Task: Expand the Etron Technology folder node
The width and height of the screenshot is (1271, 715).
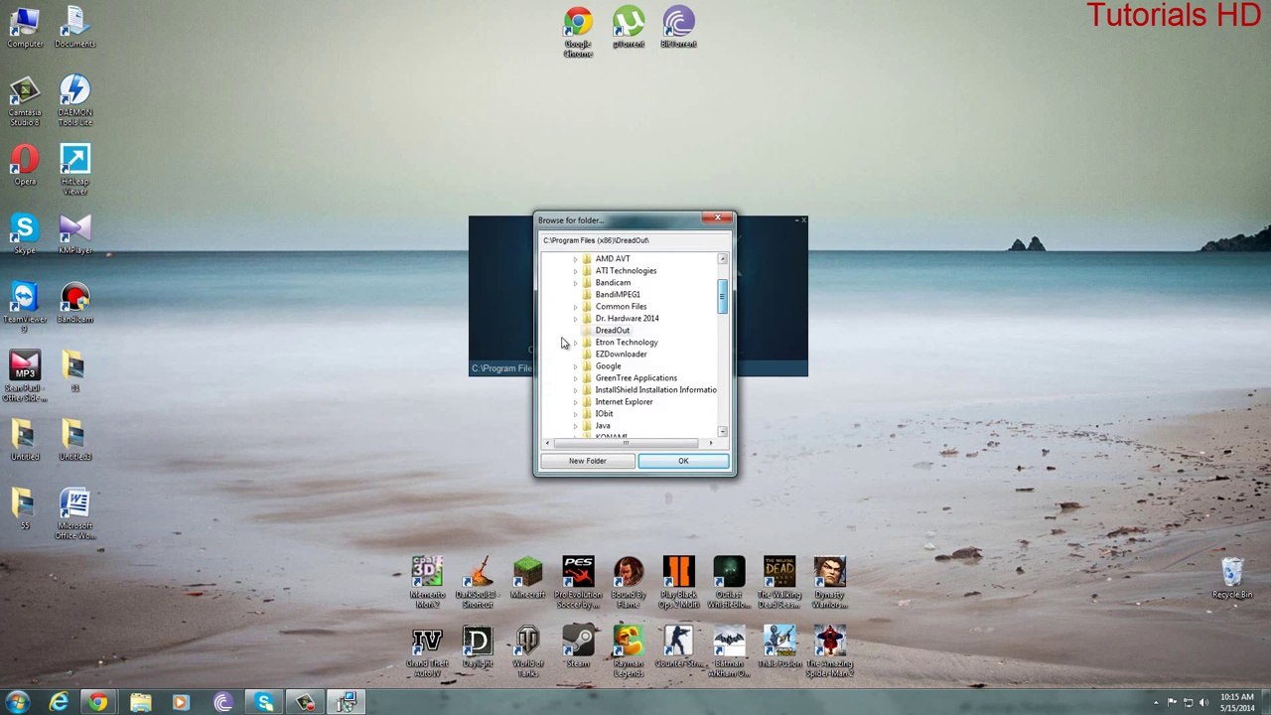Action: tap(575, 343)
